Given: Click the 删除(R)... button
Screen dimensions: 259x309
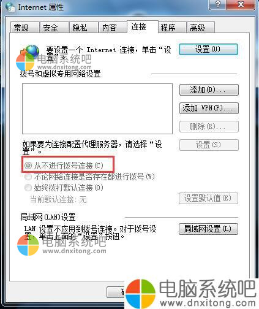Looking at the screenshot, I should (209, 126).
